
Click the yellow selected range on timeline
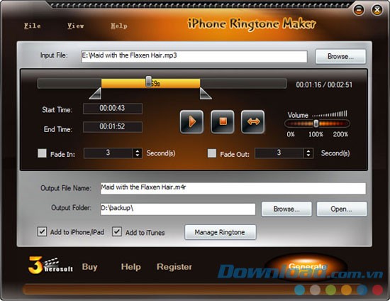coord(150,83)
